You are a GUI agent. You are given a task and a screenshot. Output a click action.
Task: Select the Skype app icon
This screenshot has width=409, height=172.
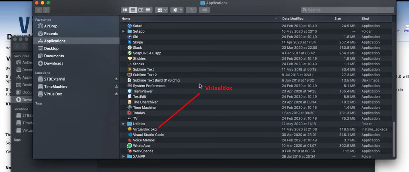(x=129, y=42)
